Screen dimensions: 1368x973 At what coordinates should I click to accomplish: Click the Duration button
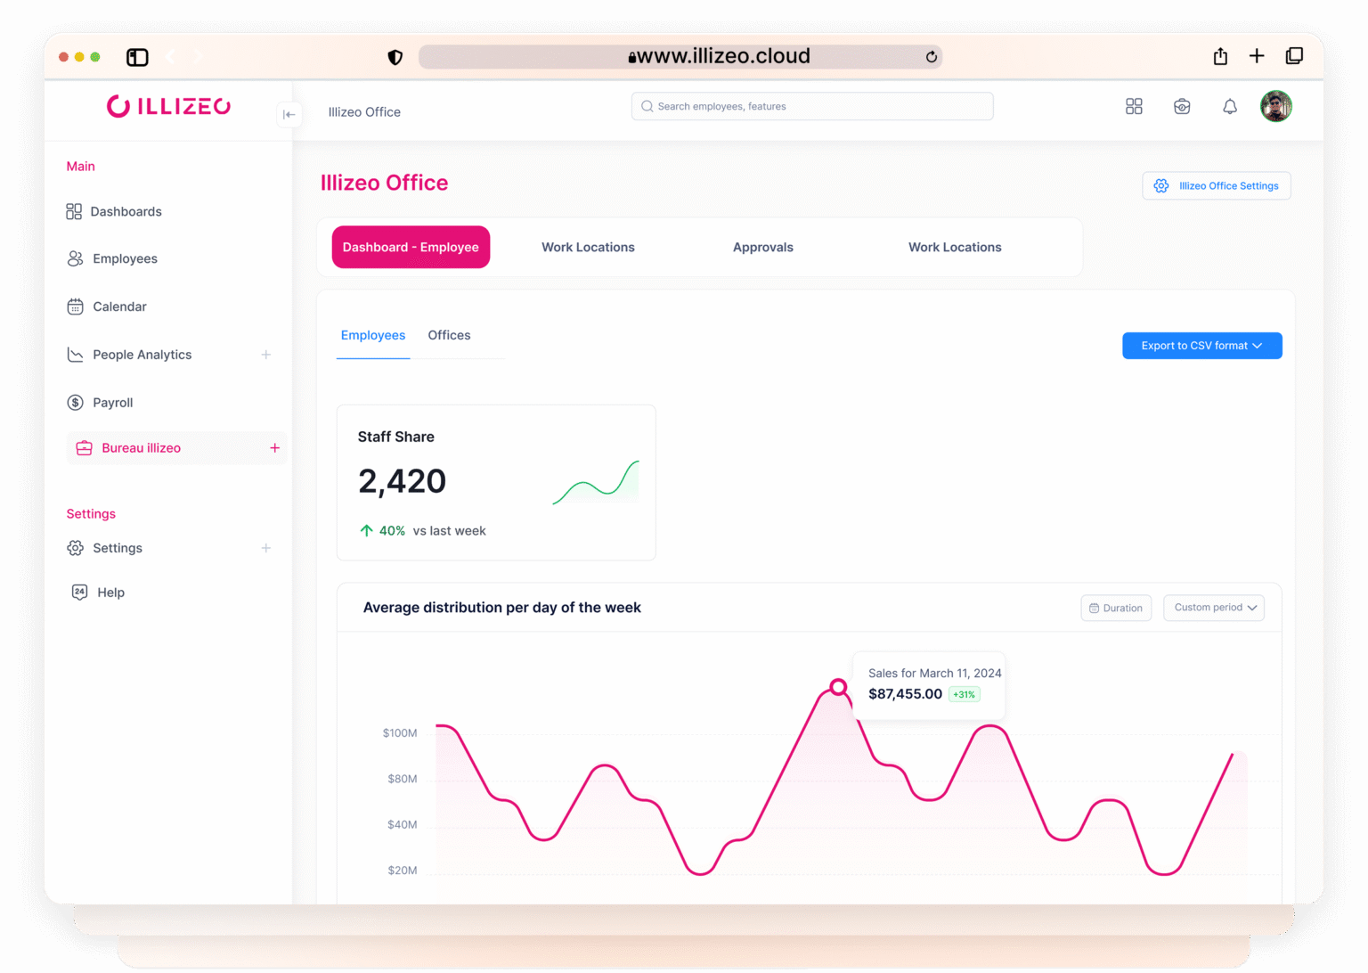pyautogui.click(x=1116, y=608)
